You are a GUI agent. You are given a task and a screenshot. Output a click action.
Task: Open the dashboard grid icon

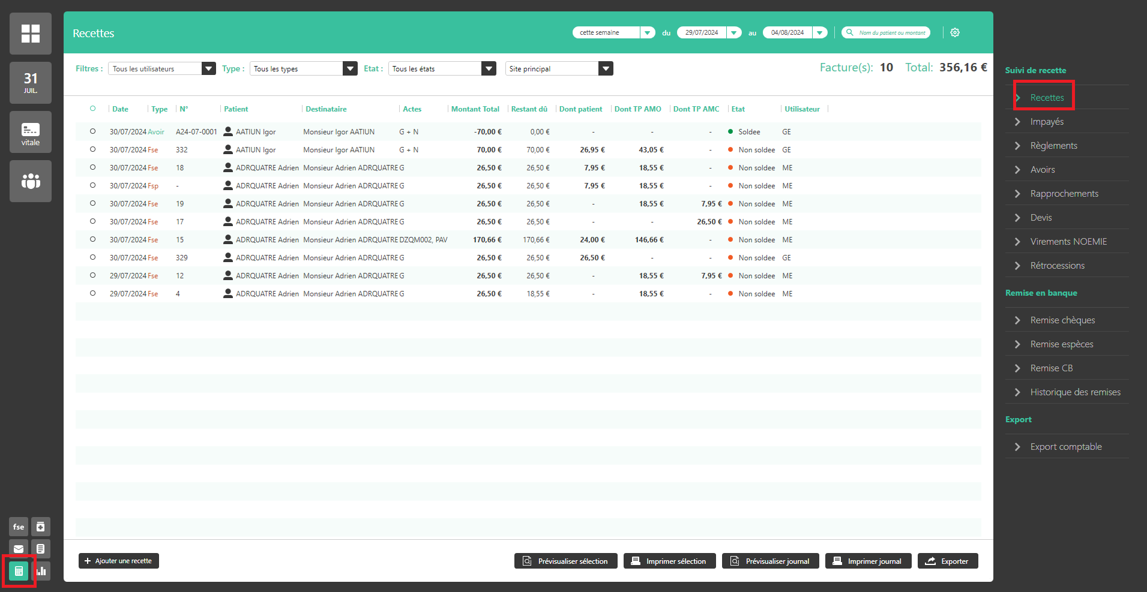pyautogui.click(x=31, y=34)
